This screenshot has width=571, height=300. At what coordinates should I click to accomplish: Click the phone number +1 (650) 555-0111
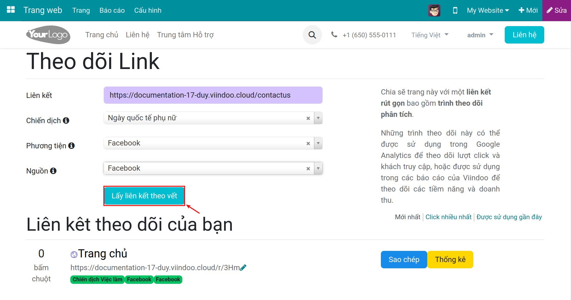pyautogui.click(x=369, y=35)
